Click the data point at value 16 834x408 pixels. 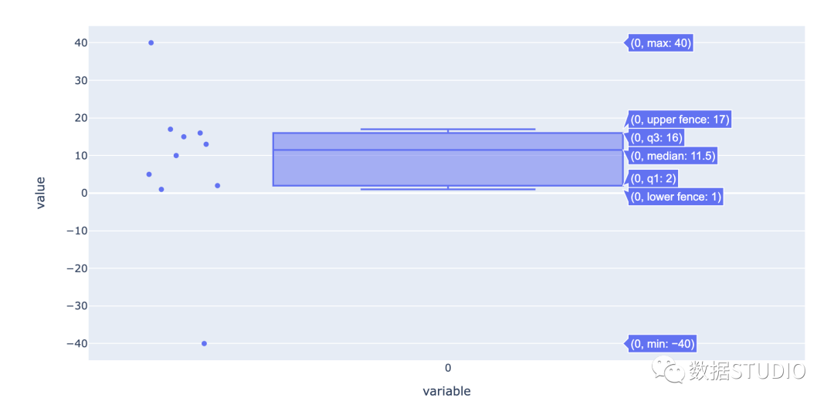[x=201, y=133]
